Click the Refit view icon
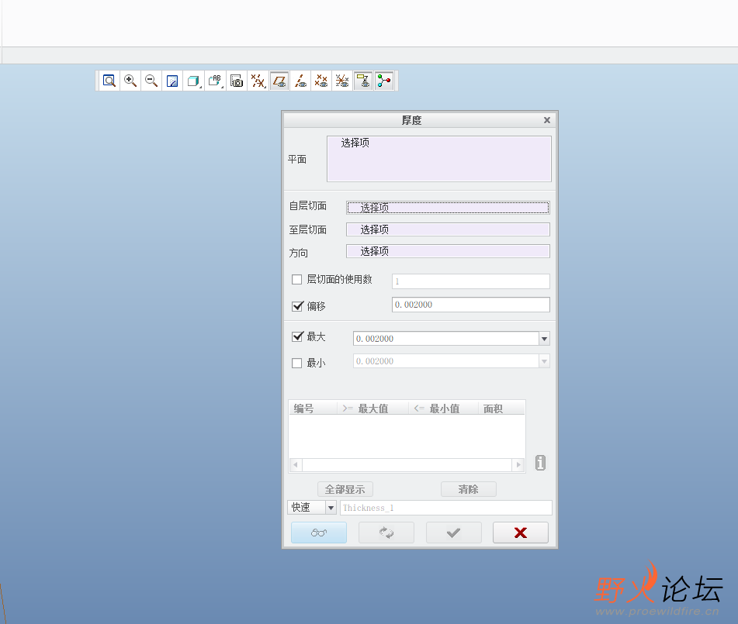This screenshot has height=624, width=738. [109, 81]
